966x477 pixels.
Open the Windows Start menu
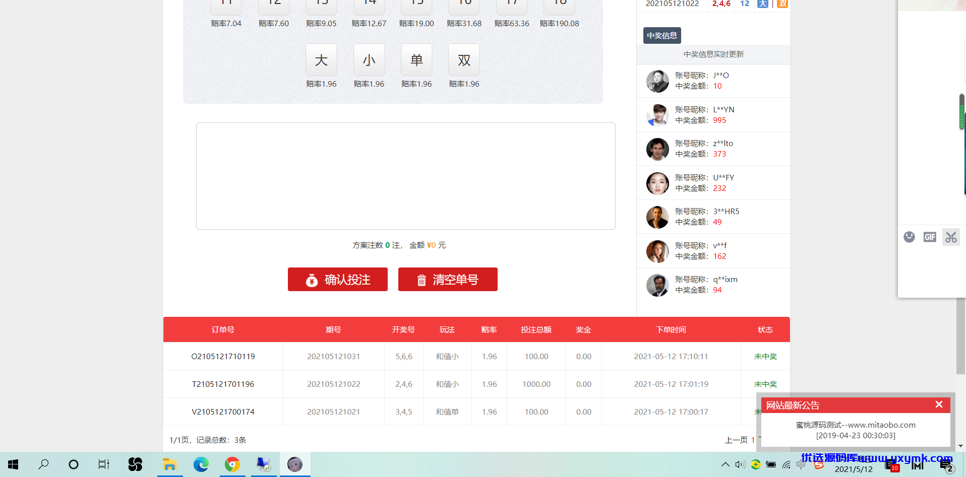click(x=14, y=464)
